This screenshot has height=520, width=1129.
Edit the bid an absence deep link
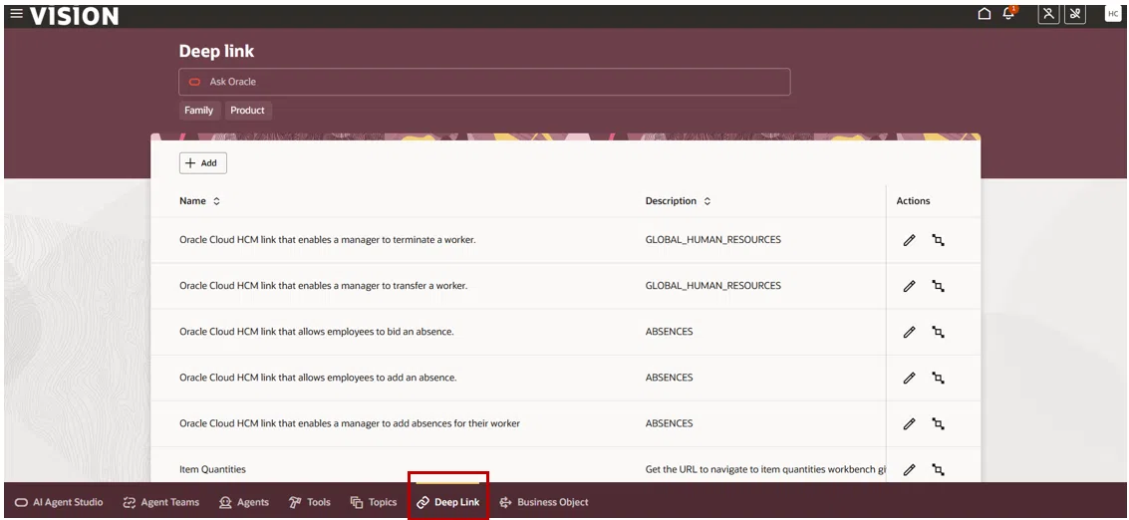(910, 332)
